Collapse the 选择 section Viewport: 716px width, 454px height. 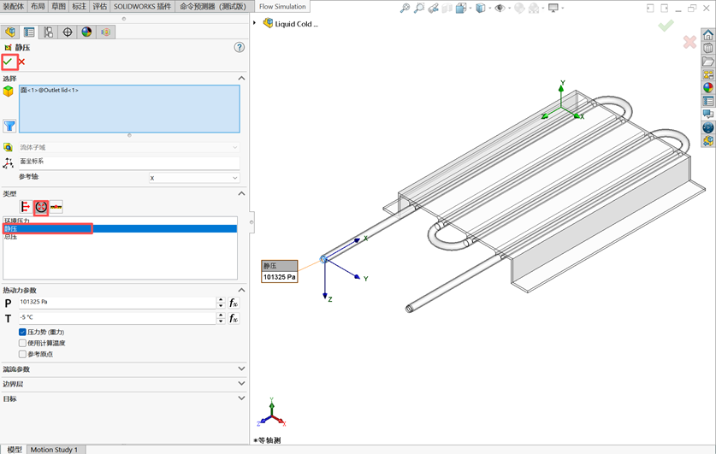(241, 79)
